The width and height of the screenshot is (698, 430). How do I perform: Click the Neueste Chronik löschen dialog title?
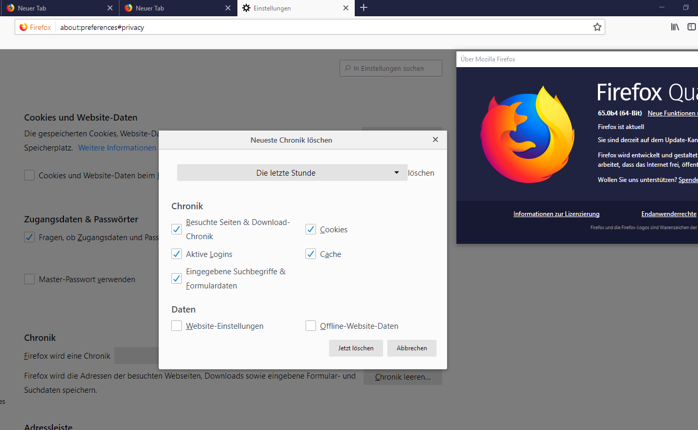coord(291,140)
